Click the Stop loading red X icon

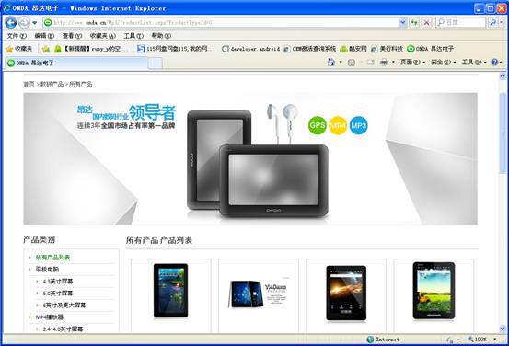(x=426, y=22)
